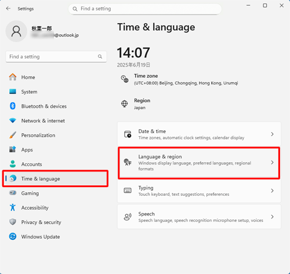
Task: Click the Japan region value
Action: pos(140,108)
